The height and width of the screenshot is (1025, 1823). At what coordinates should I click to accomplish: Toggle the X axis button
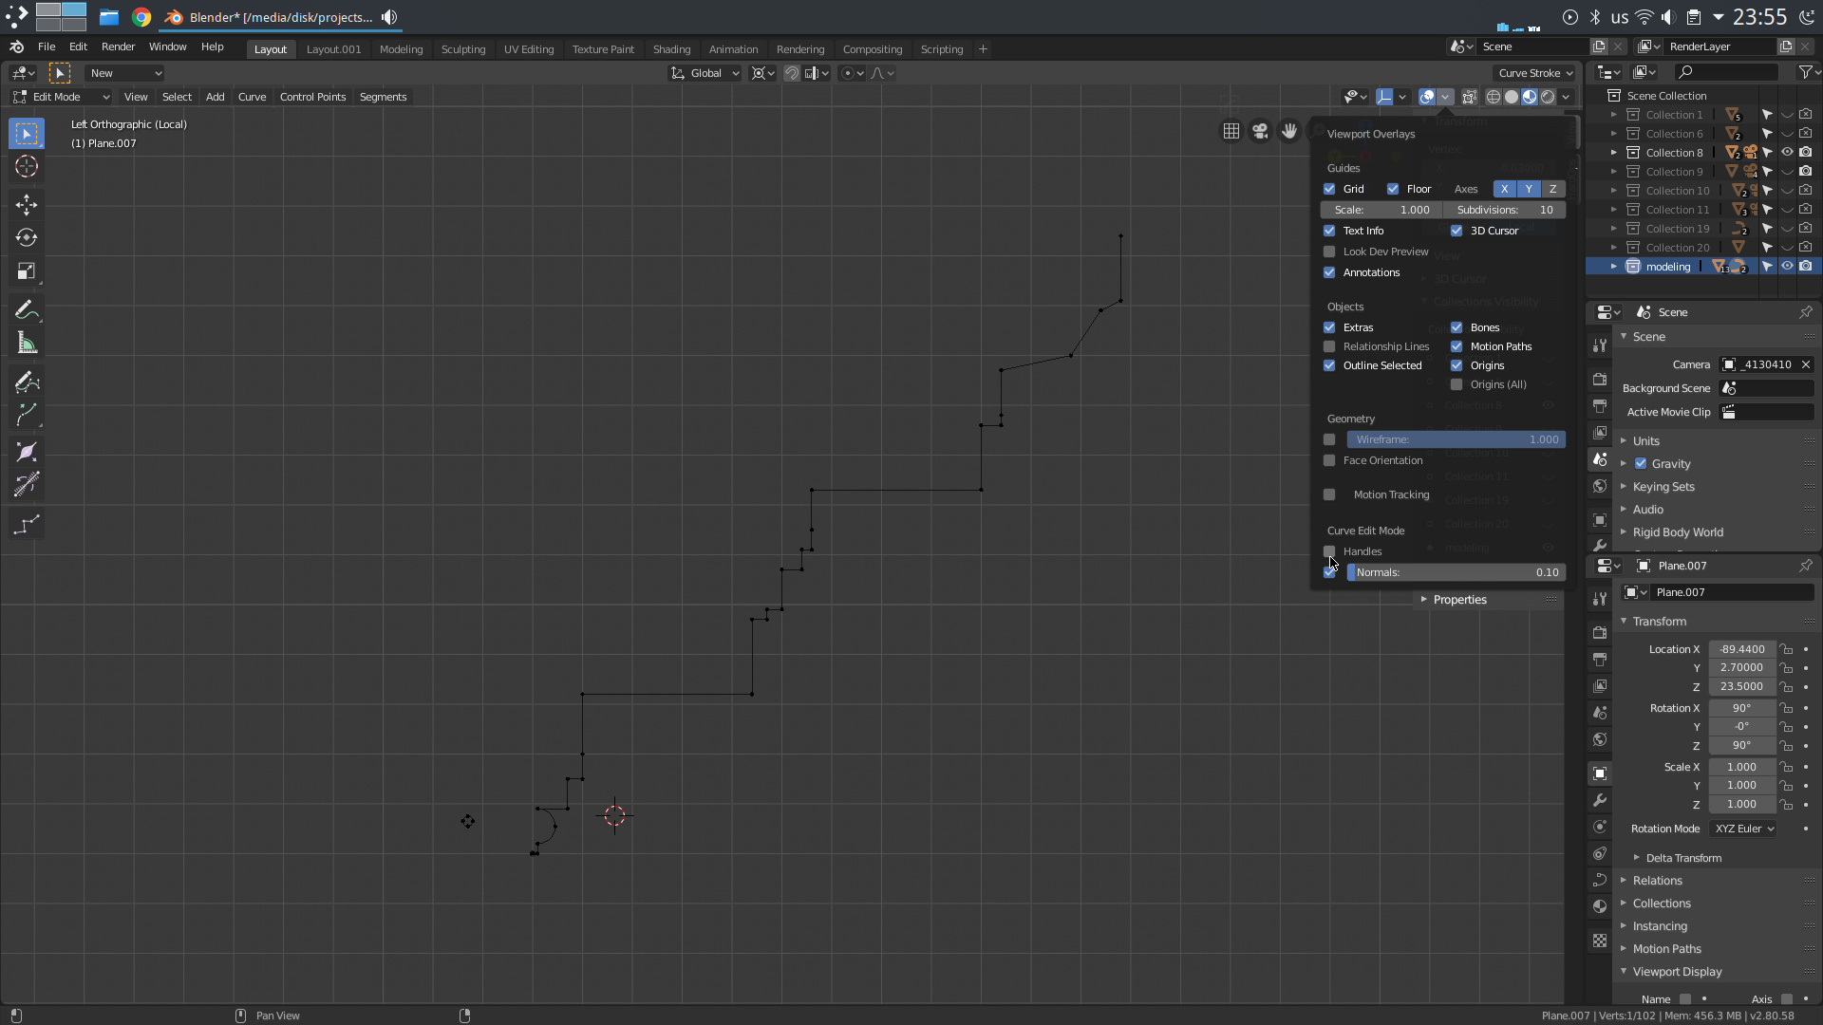pyautogui.click(x=1504, y=189)
